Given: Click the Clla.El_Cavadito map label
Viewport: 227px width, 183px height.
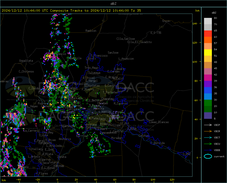Looking at the screenshot, I should pos(139,42).
